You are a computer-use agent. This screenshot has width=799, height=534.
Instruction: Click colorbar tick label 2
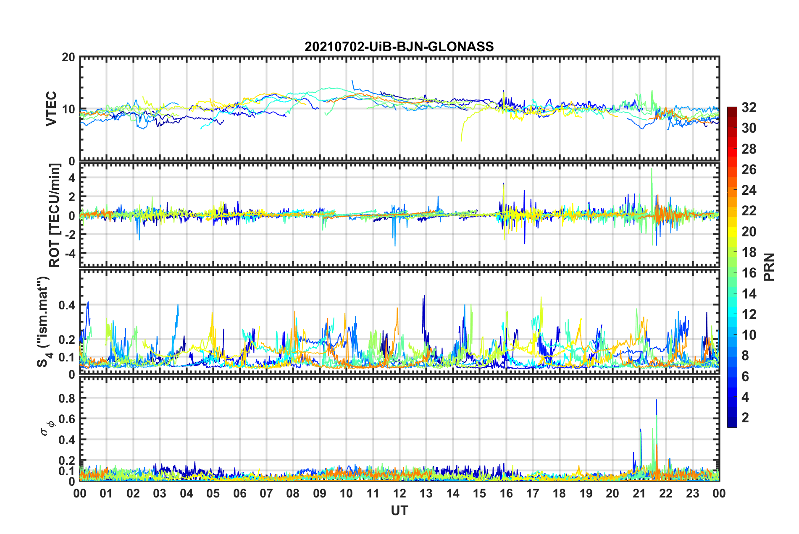(745, 417)
